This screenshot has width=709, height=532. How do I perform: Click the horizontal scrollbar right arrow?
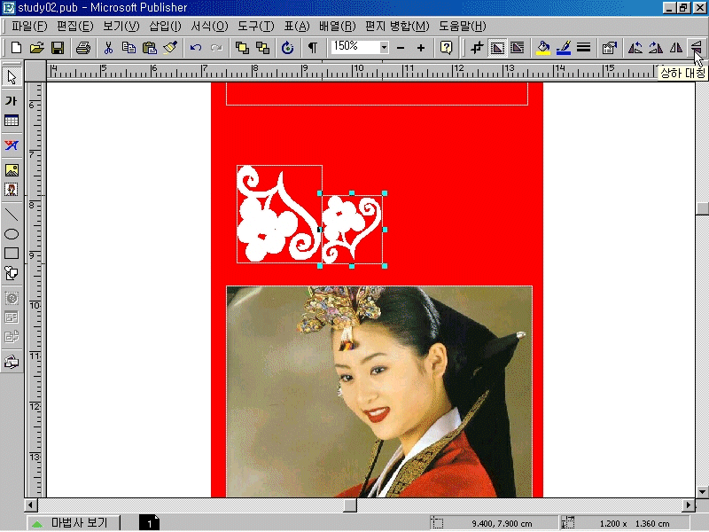point(689,505)
